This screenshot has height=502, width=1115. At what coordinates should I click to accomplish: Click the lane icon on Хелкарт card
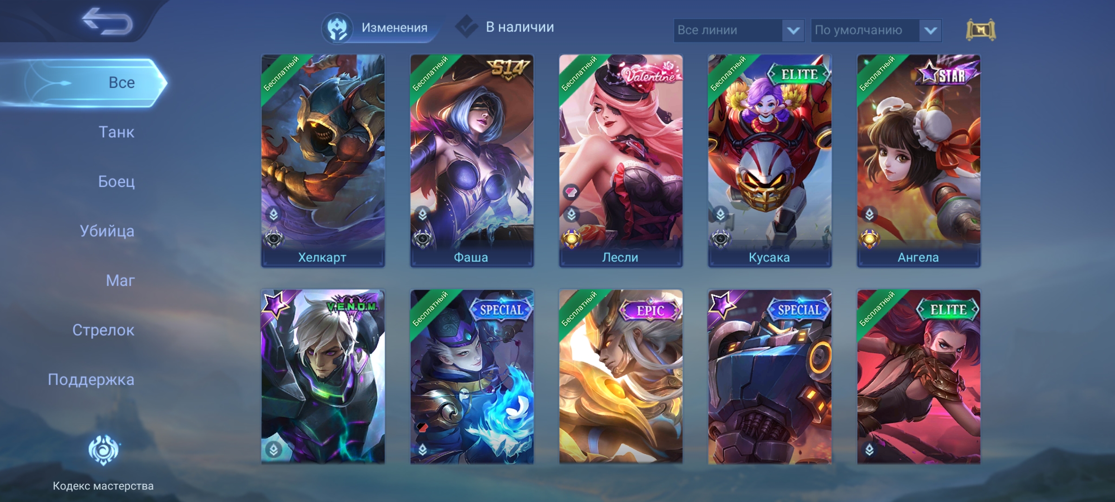tap(274, 215)
